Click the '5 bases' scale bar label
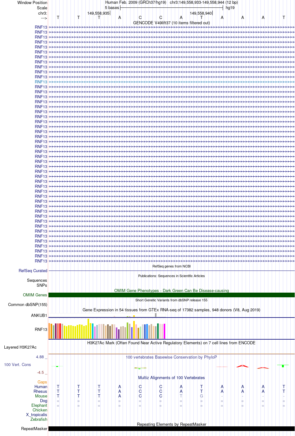 click(x=112, y=8)
